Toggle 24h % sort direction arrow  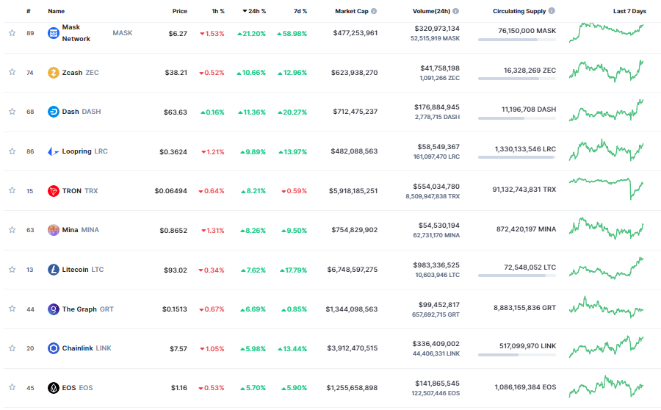coord(245,11)
